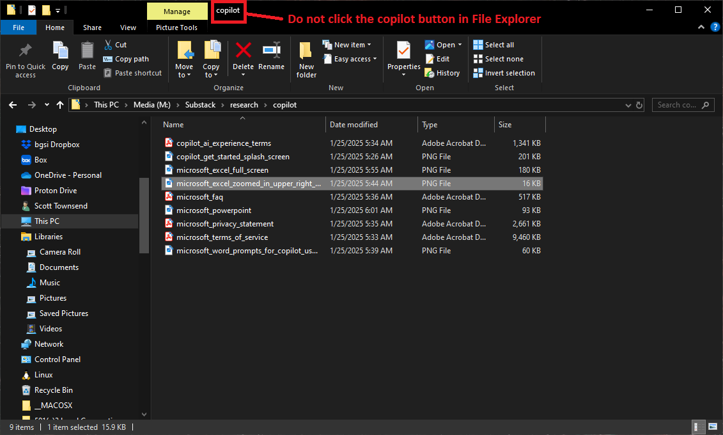723x435 pixels.
Task: Open OneDrive - Personal in navigation pane
Action: pos(68,175)
